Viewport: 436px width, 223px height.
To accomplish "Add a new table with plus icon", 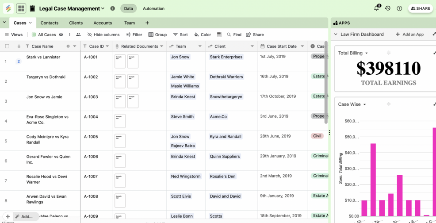I will [x=147, y=23].
